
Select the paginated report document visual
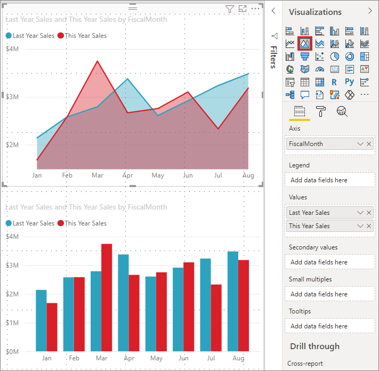click(319, 95)
